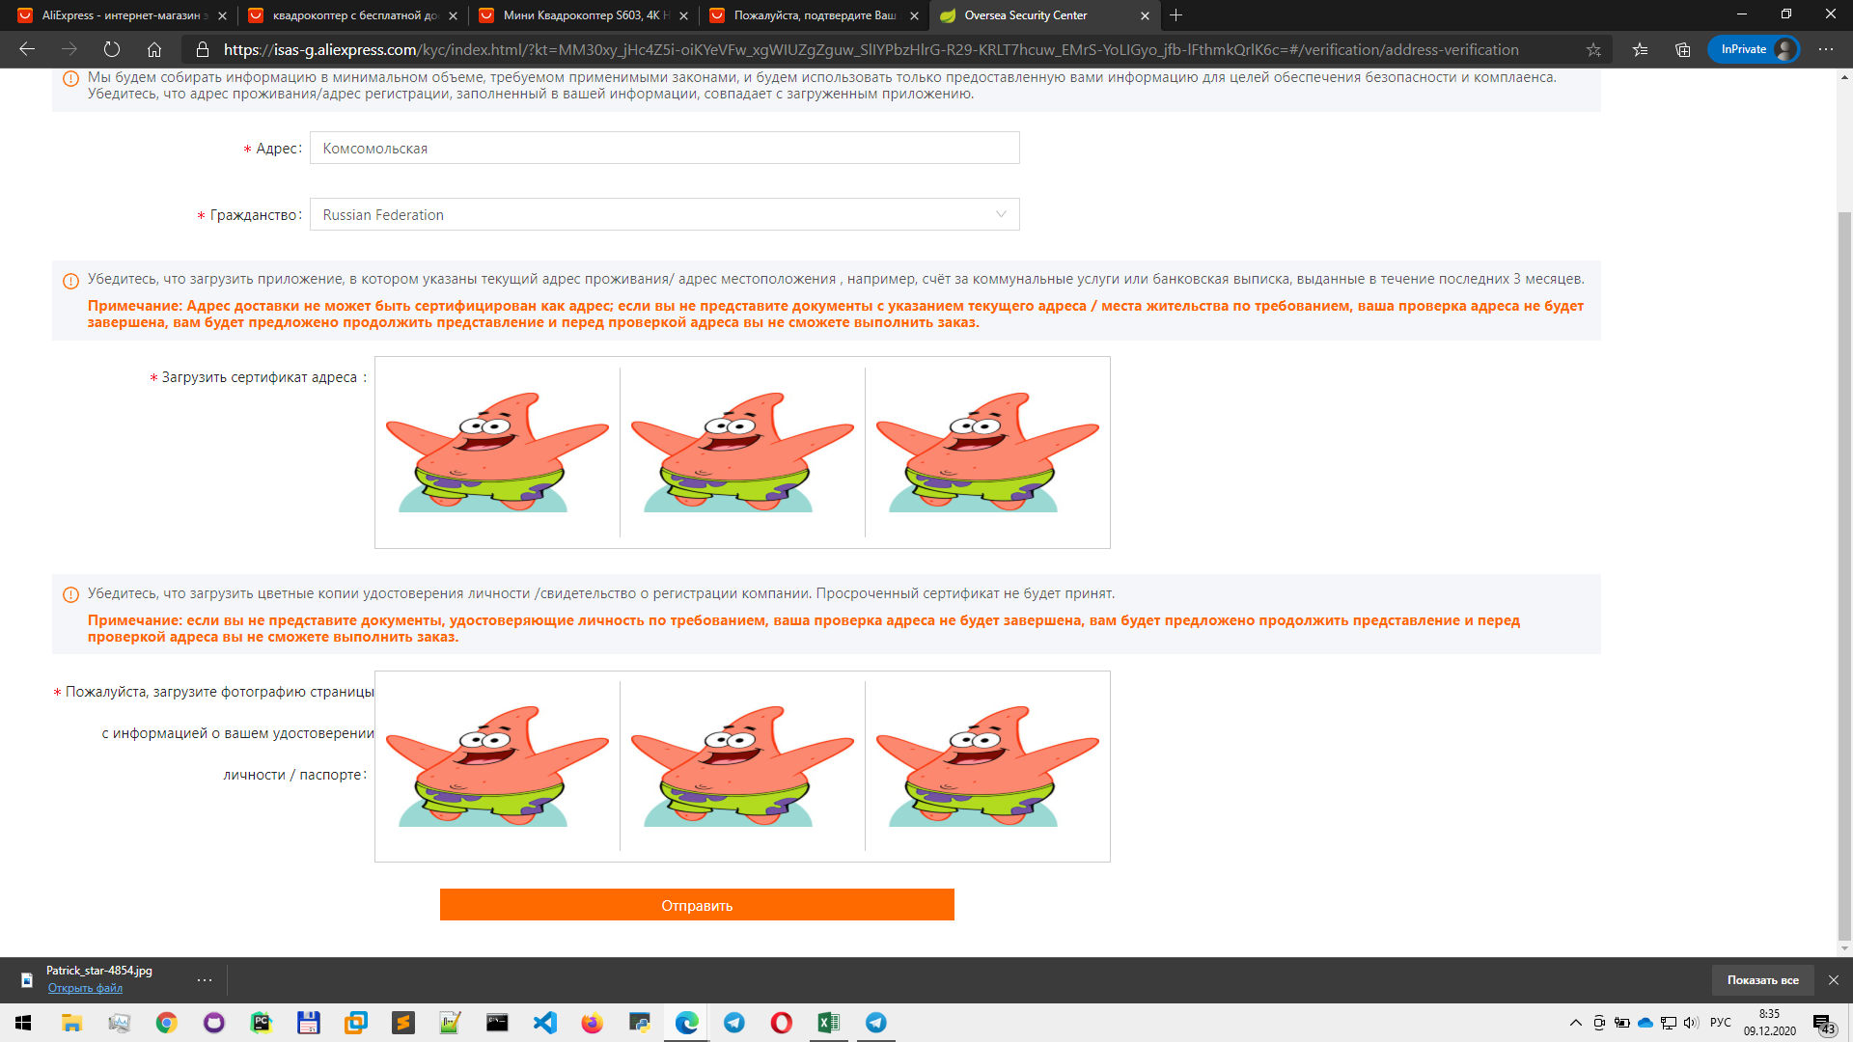Open the notification center with 43 badge
Screen dimensions: 1853x1042
1823,1024
